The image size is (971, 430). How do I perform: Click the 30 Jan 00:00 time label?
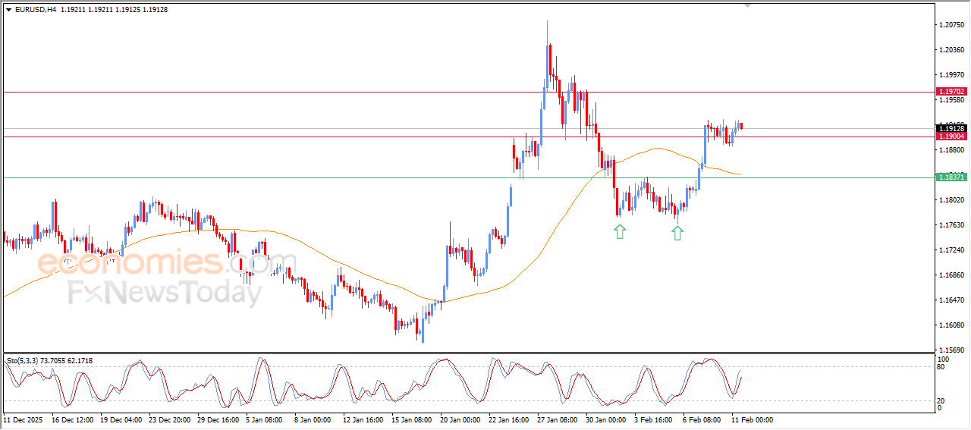[x=606, y=419]
